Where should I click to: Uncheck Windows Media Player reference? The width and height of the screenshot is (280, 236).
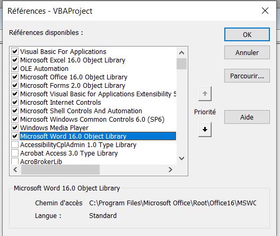[x=15, y=128]
